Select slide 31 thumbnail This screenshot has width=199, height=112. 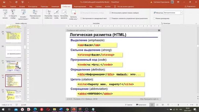13,66
